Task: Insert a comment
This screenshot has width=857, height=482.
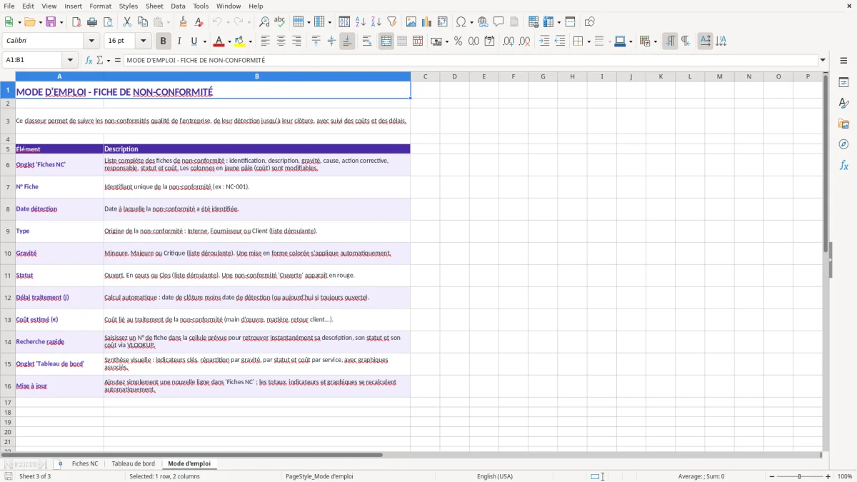Action: pos(498,22)
